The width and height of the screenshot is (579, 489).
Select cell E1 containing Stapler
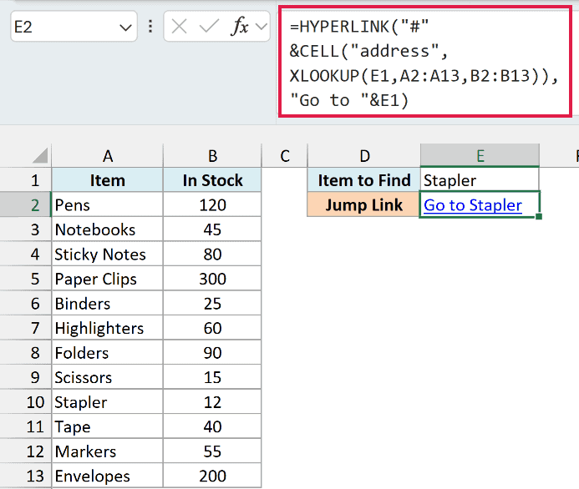point(480,180)
